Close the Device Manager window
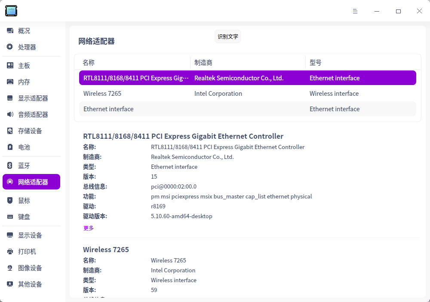 pos(419,11)
